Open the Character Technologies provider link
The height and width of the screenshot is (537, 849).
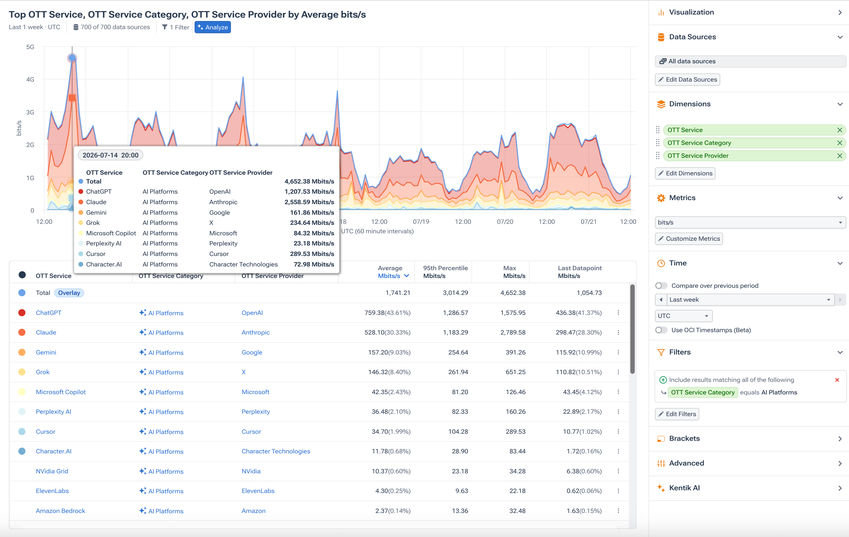pos(276,451)
